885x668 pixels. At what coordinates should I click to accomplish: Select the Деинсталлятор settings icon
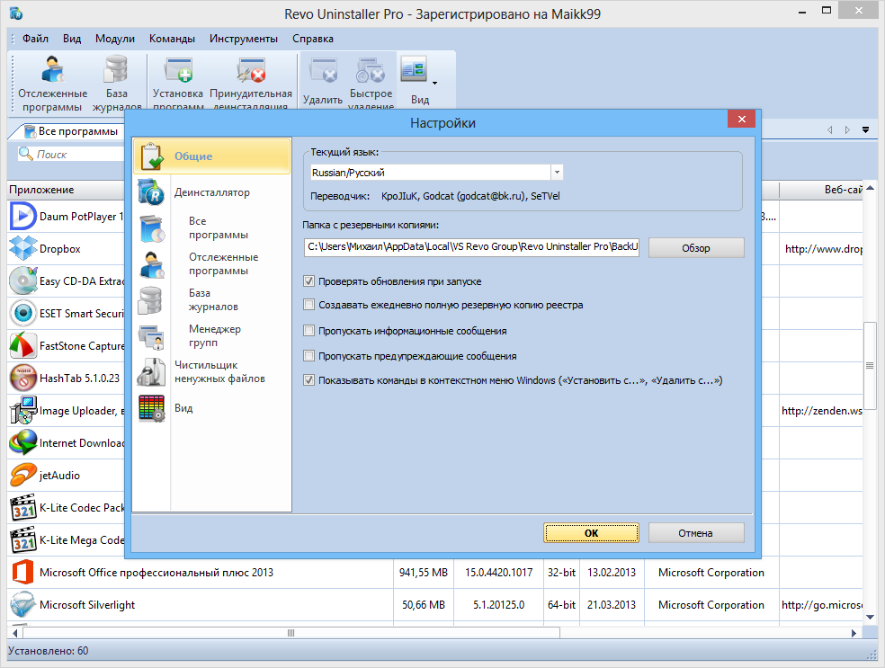coord(151,191)
